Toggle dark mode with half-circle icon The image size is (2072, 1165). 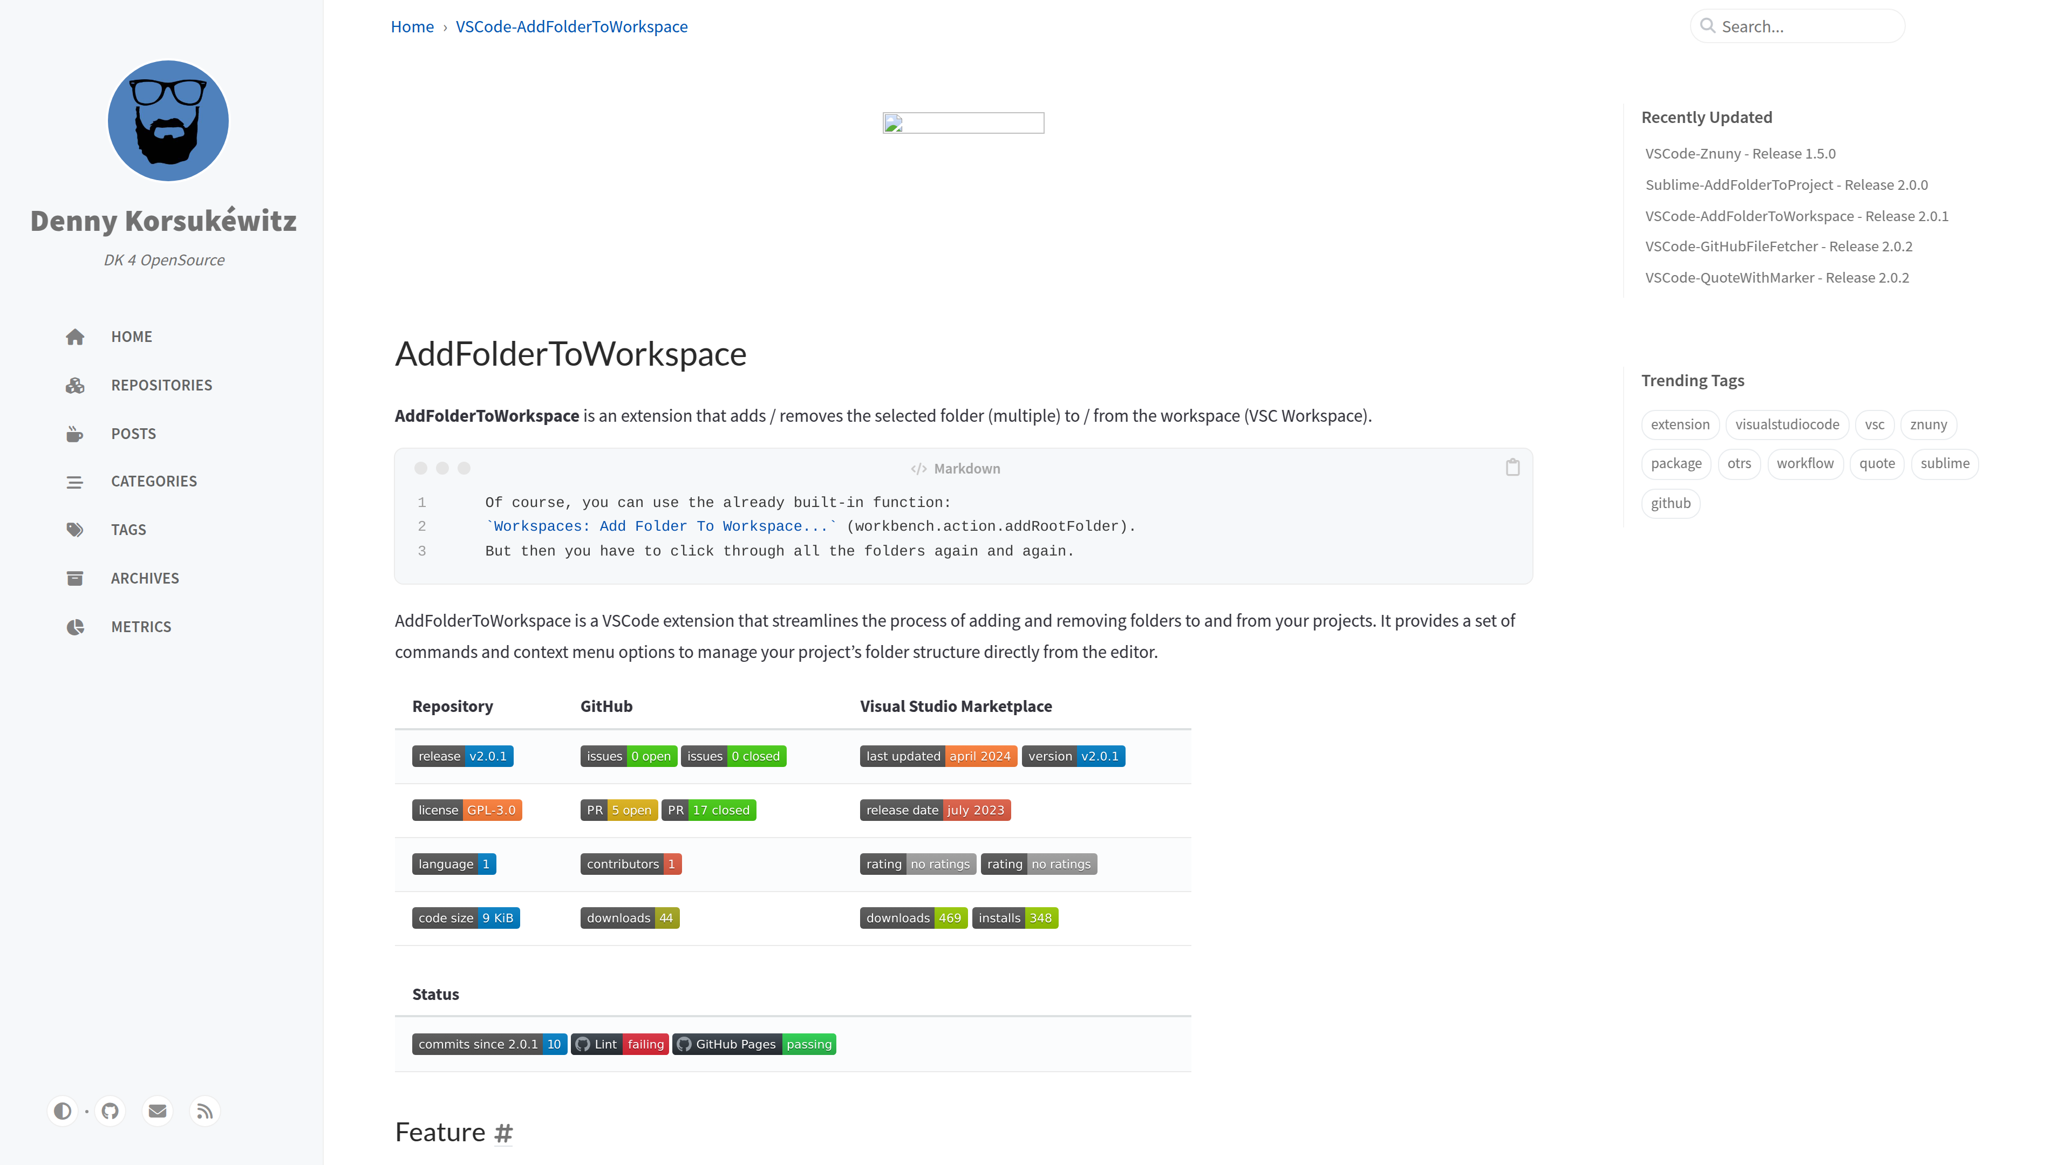pyautogui.click(x=62, y=1111)
